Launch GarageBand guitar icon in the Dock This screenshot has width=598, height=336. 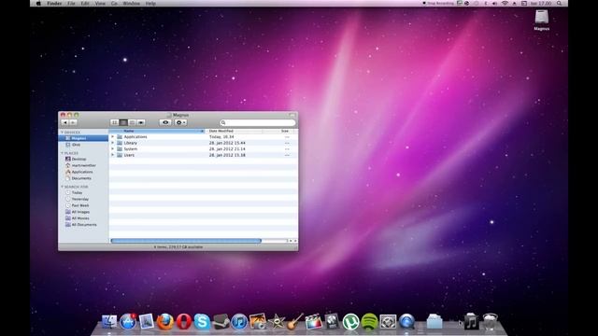(295, 322)
